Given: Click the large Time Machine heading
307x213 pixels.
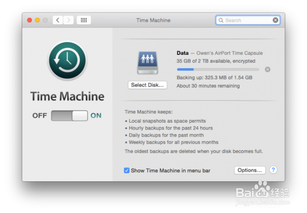Looking at the screenshot, I should point(67,96).
